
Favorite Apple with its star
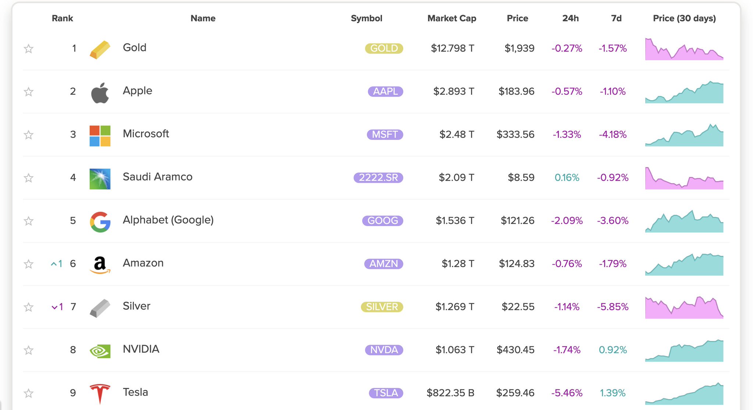pyautogui.click(x=29, y=91)
